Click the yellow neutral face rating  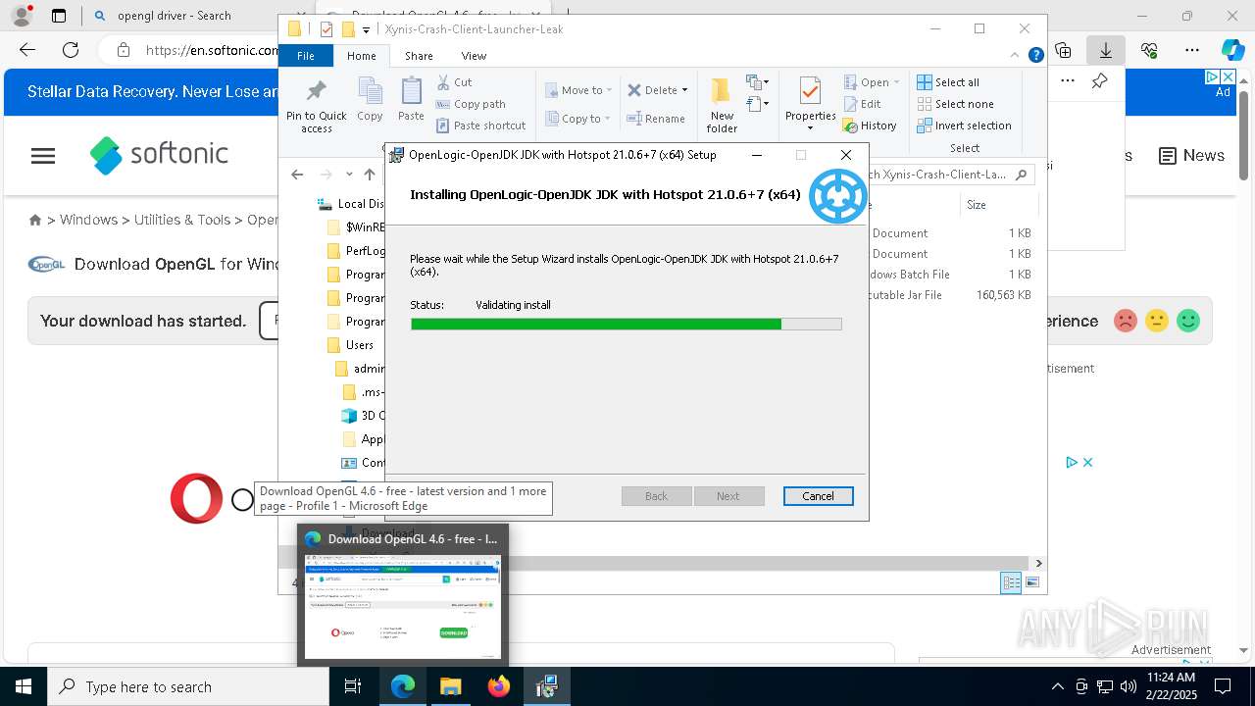(x=1157, y=321)
